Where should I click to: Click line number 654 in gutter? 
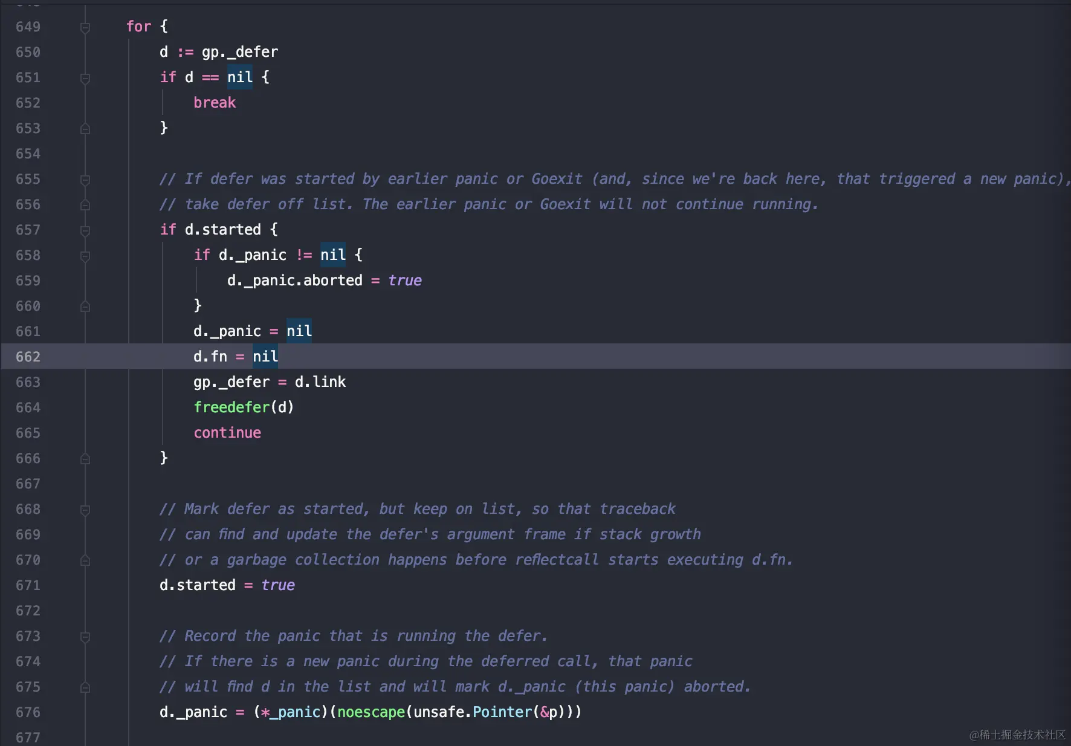tap(28, 154)
